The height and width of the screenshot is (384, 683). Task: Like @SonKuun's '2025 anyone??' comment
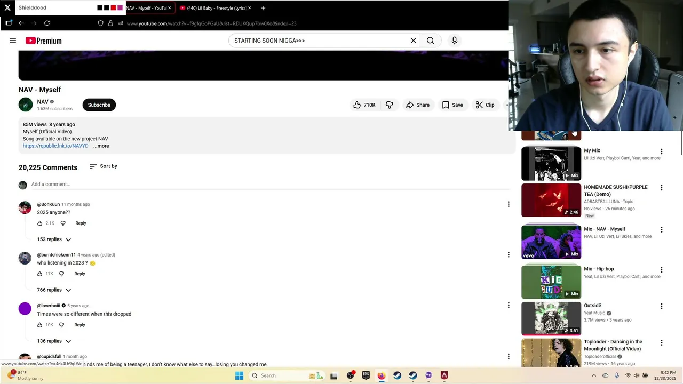pyautogui.click(x=39, y=223)
